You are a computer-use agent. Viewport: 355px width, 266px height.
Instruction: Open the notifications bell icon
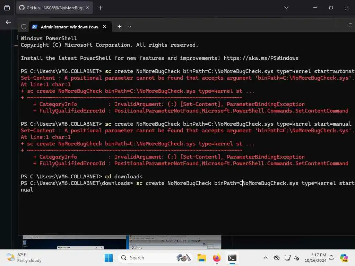(x=331, y=258)
